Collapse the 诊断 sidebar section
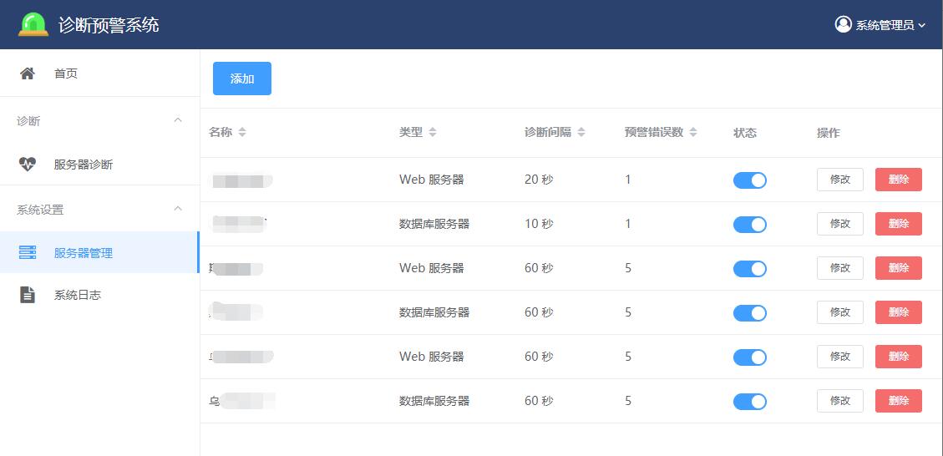 (x=177, y=121)
